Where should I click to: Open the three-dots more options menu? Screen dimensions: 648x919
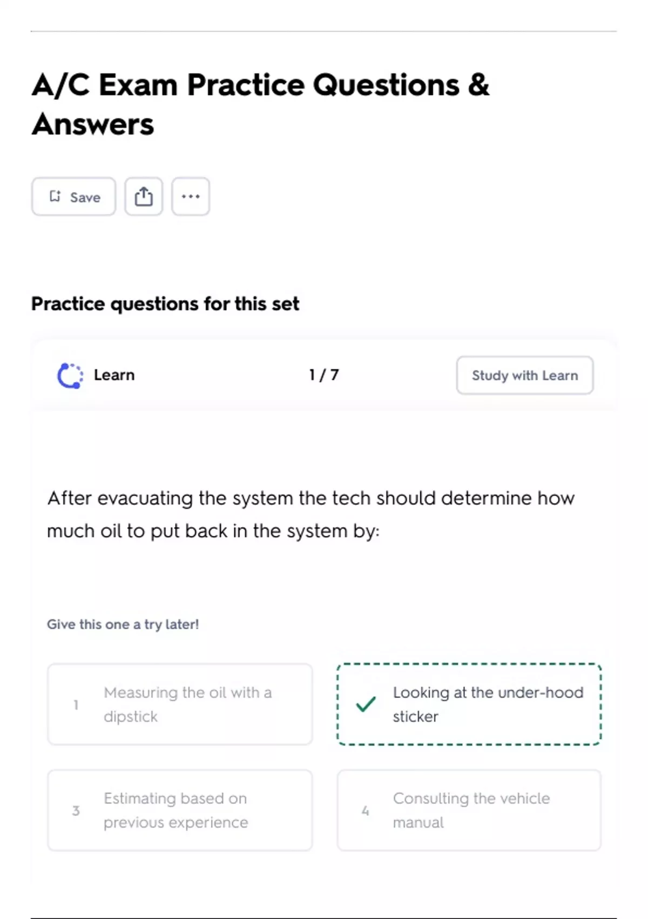(191, 196)
